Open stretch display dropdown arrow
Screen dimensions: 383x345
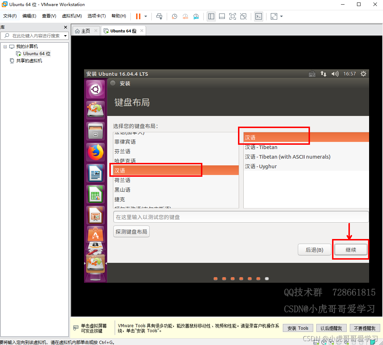[281, 16]
